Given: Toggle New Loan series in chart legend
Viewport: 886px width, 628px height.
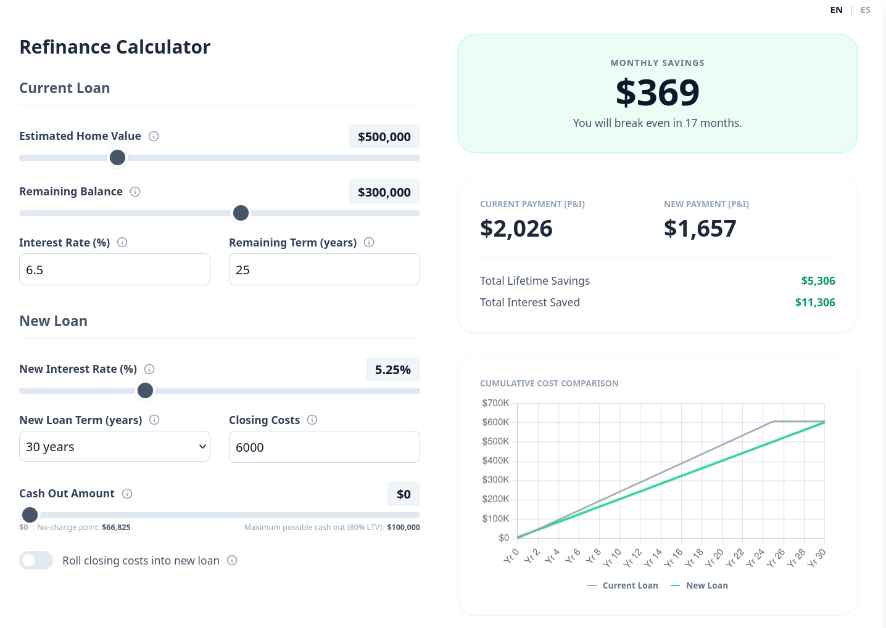Looking at the screenshot, I should [700, 585].
